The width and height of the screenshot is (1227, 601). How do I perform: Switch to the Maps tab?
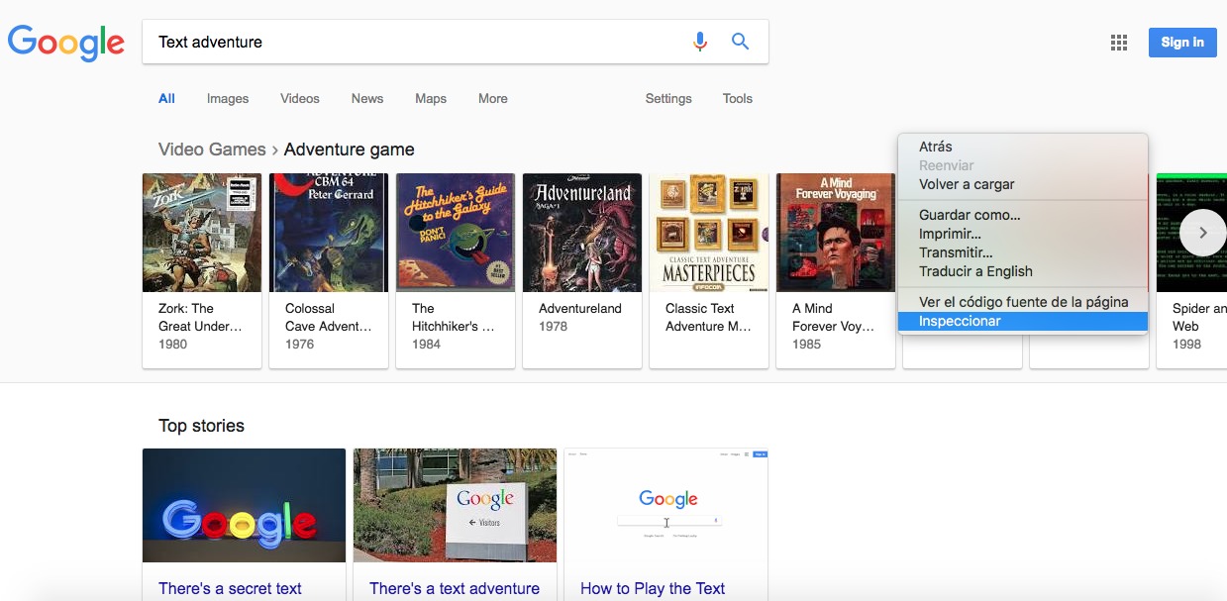pos(431,98)
